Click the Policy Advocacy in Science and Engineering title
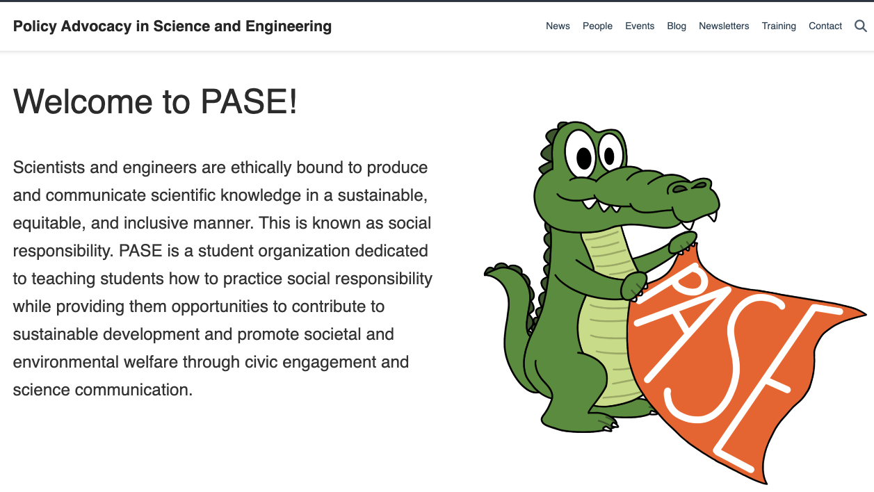 click(x=172, y=26)
